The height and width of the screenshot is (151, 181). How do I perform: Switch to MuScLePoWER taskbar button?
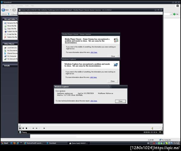coord(34,143)
